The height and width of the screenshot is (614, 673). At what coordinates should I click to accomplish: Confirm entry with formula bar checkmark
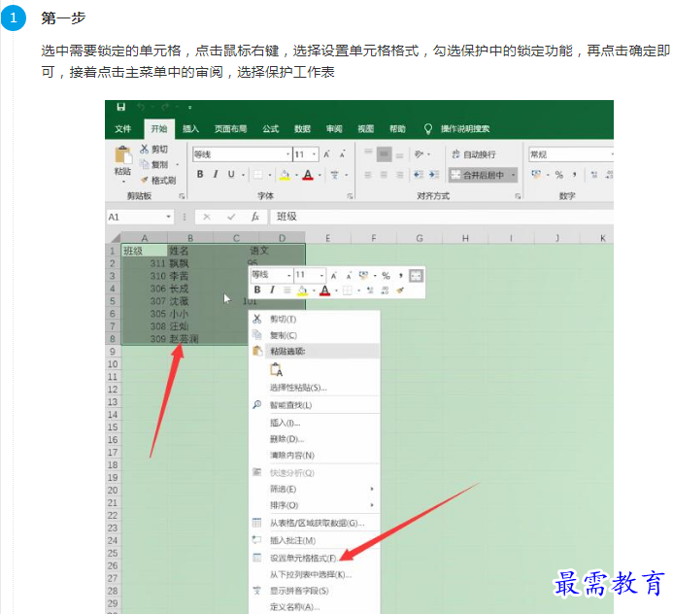pyautogui.click(x=231, y=217)
